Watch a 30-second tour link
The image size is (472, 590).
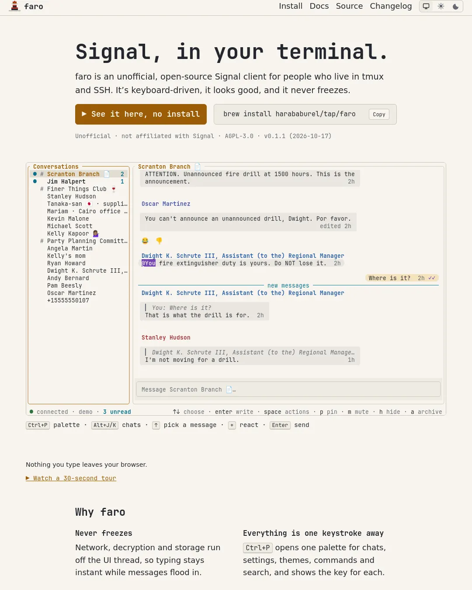point(71,478)
